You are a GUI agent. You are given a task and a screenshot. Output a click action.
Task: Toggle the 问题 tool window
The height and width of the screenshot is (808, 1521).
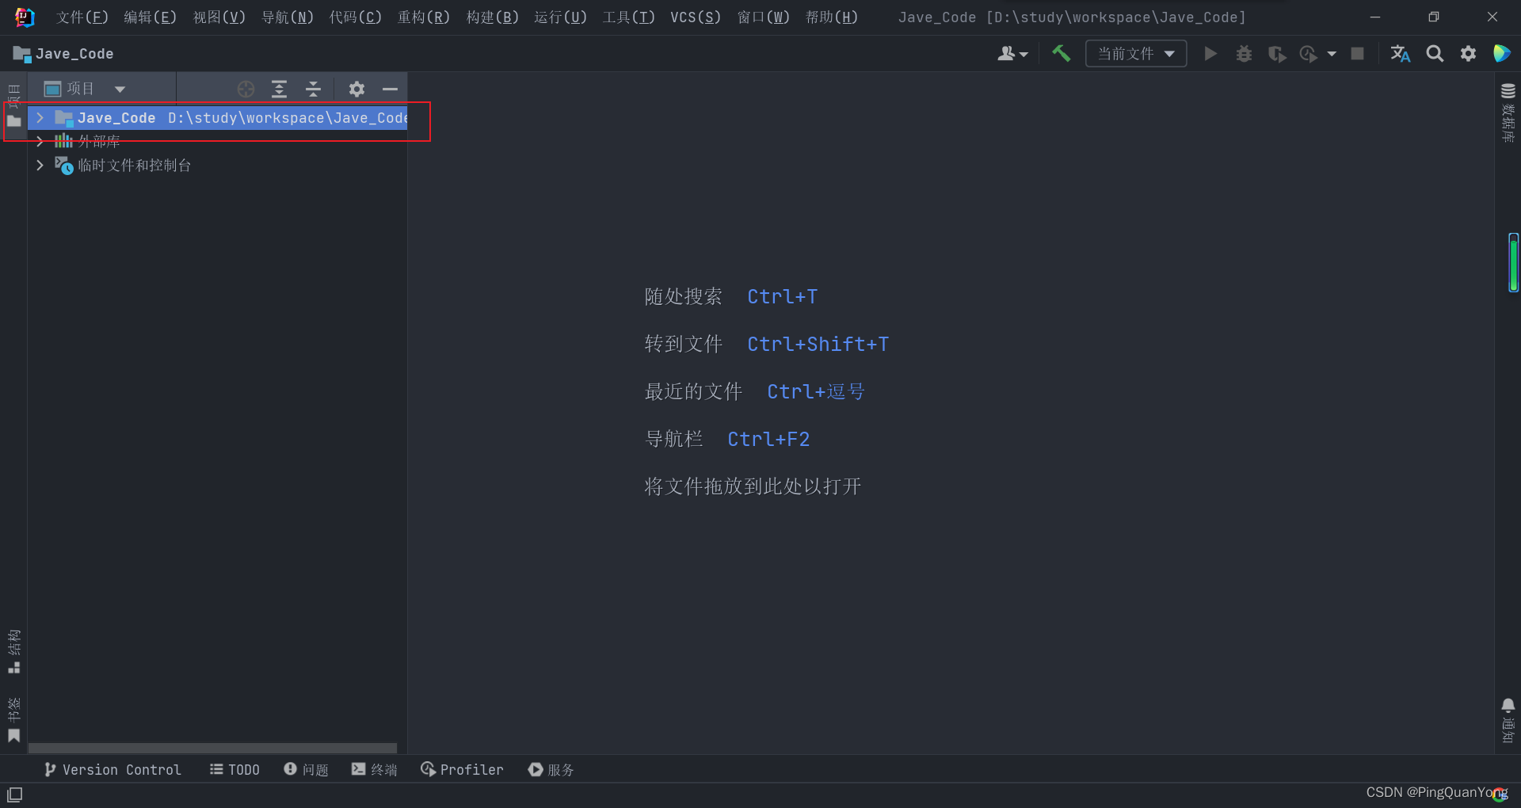click(306, 769)
